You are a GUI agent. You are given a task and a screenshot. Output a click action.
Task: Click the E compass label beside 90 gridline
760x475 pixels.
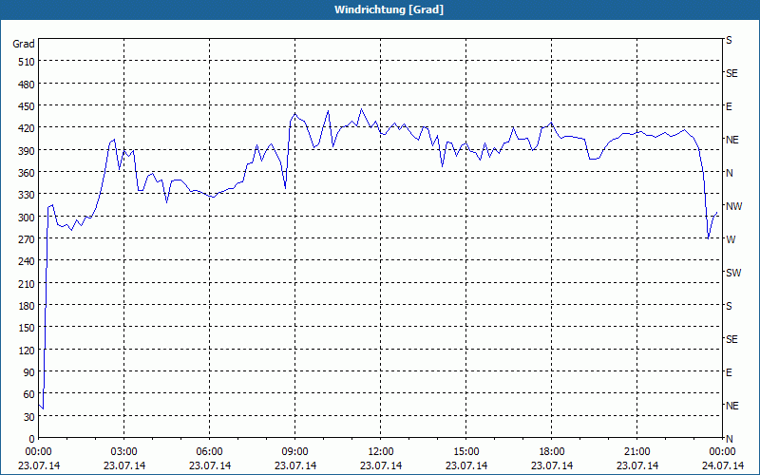pyautogui.click(x=729, y=372)
